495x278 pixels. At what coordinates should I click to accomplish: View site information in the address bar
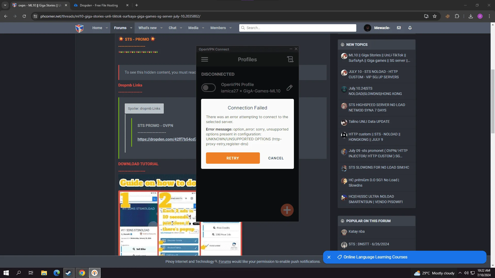click(x=35, y=16)
